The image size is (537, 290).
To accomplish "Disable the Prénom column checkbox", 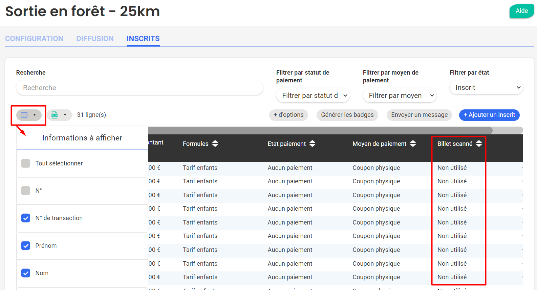I will pyautogui.click(x=26, y=246).
